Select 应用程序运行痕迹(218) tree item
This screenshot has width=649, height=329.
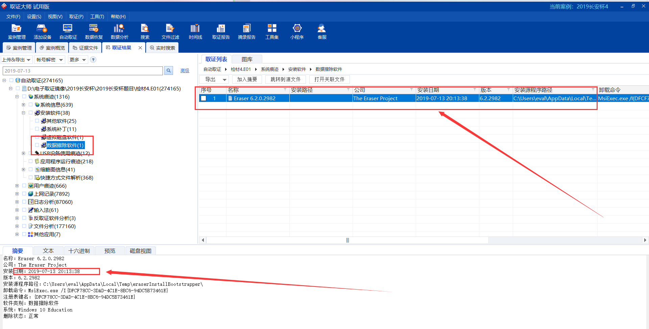67,161
